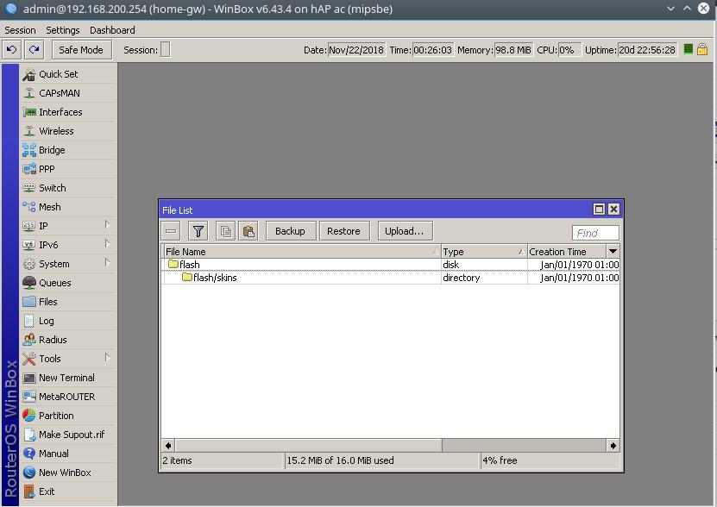Expand the System submenu
Image resolution: width=717 pixels, height=507 pixels.
pyautogui.click(x=107, y=263)
